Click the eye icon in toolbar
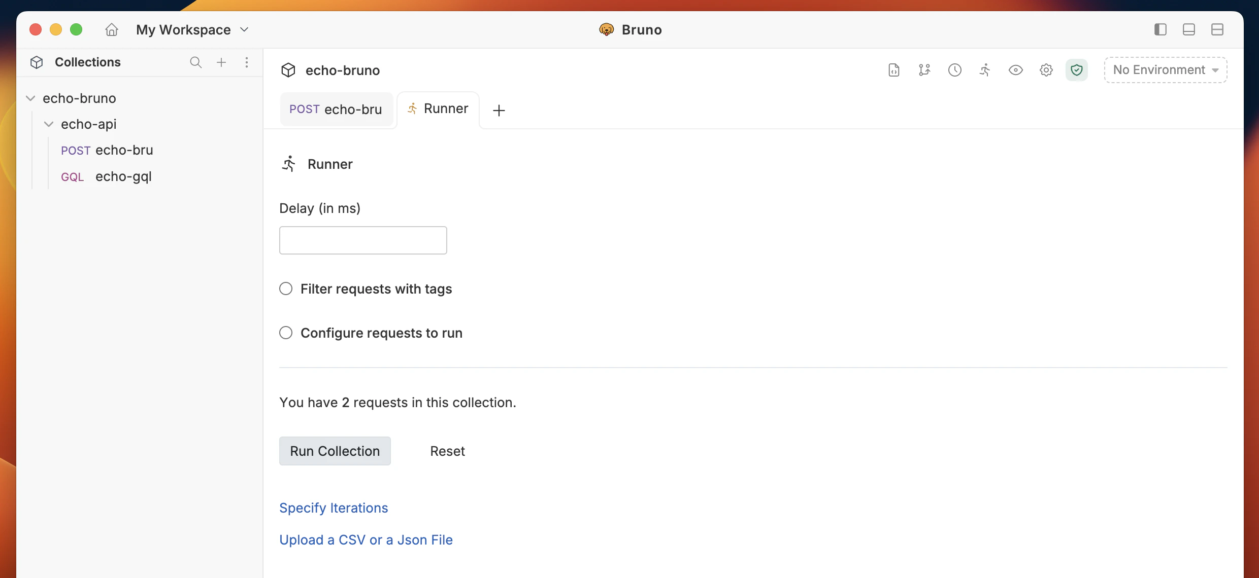Viewport: 1259px width, 578px height. click(x=1015, y=70)
